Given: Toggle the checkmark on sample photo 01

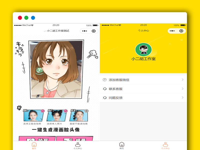Looking at the screenshot, I should pos(42,110).
